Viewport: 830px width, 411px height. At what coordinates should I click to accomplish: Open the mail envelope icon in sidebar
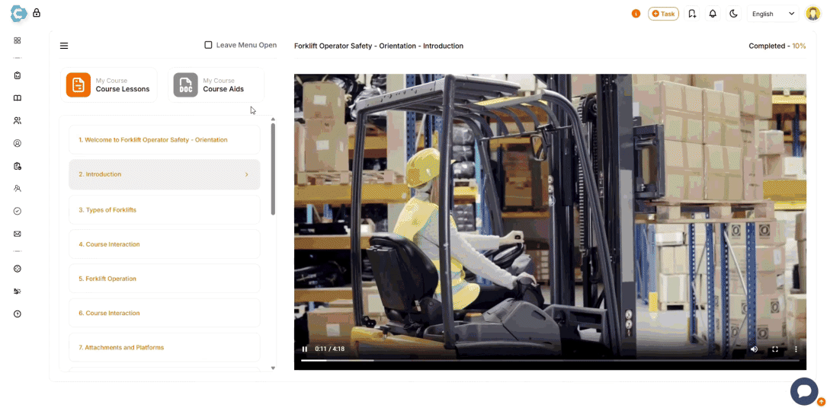18,234
